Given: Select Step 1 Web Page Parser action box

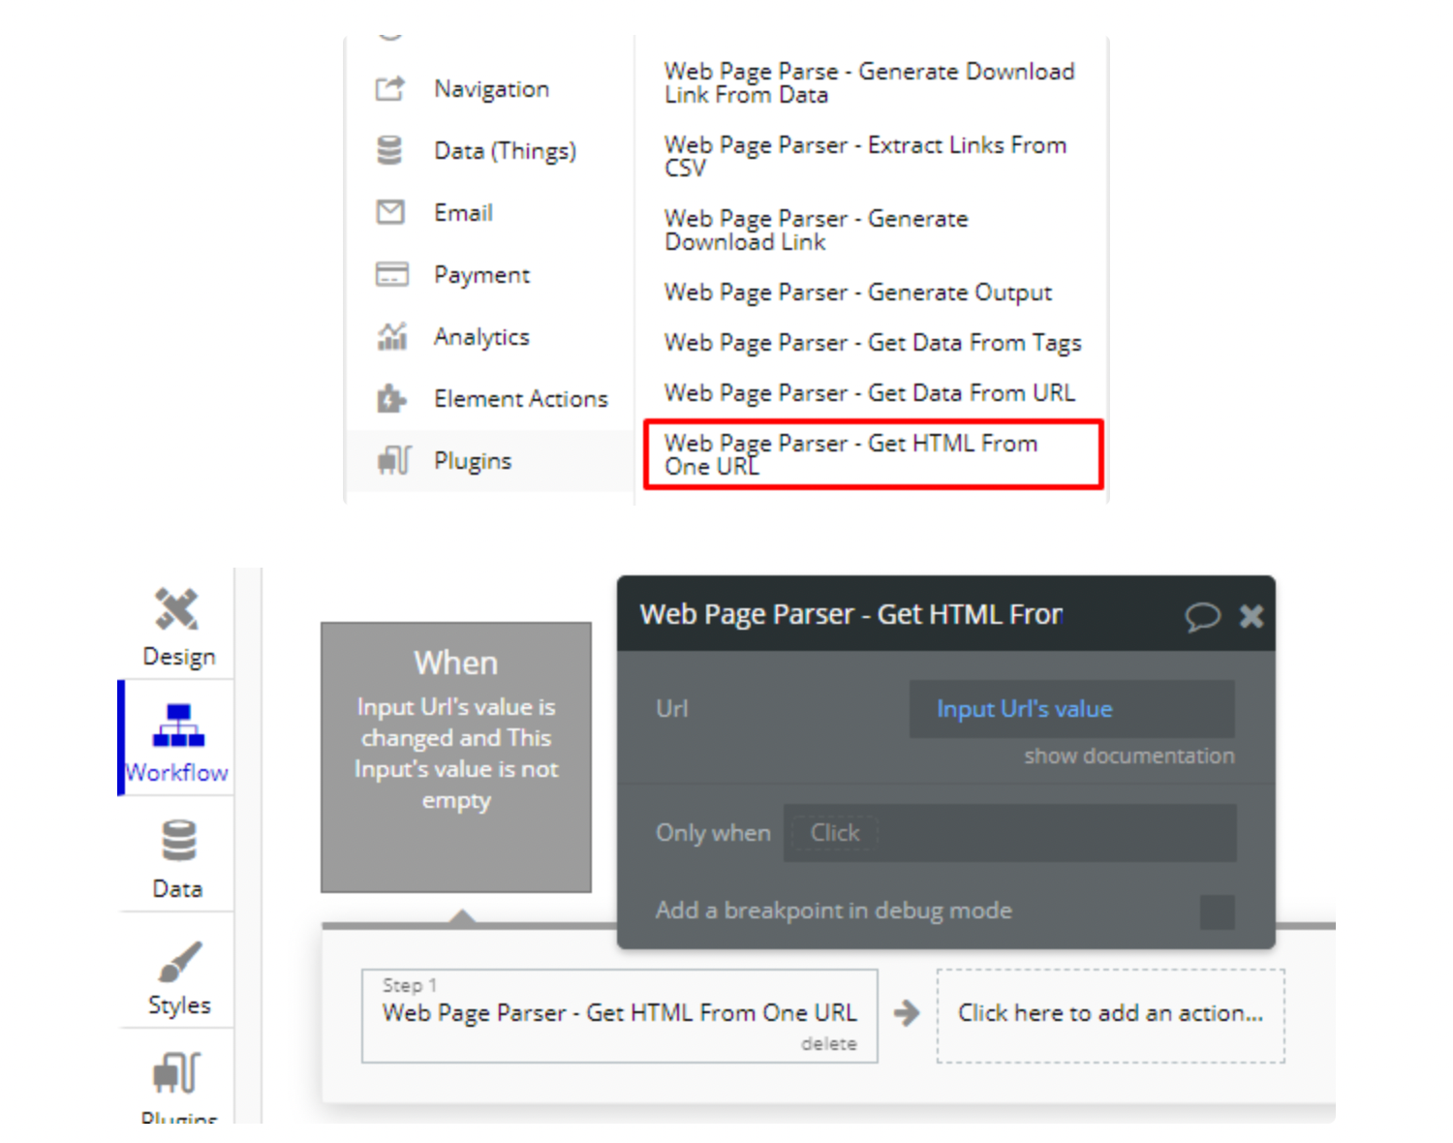Looking at the screenshot, I should 620,1015.
